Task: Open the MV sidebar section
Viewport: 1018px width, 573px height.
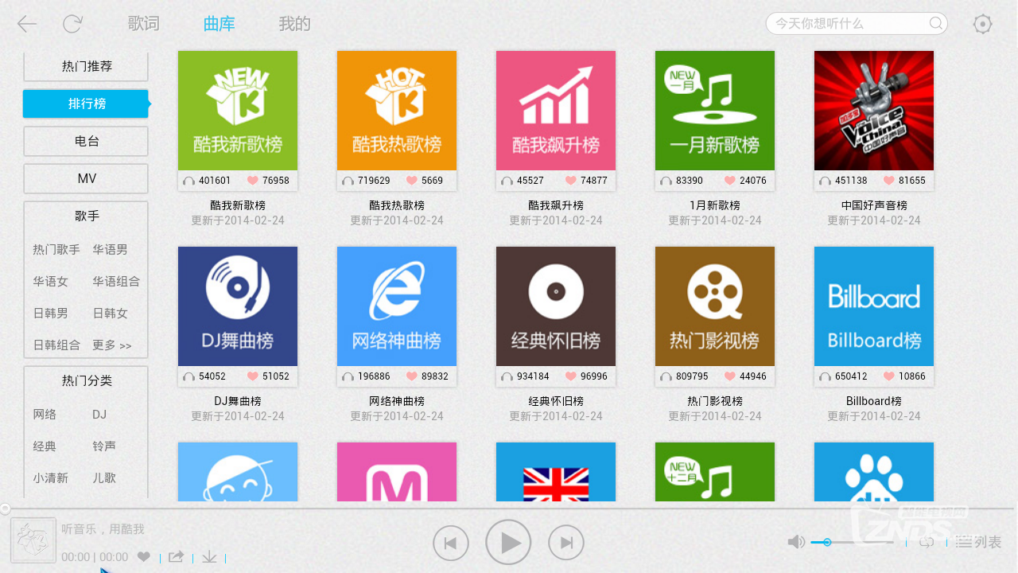Action: 86,178
